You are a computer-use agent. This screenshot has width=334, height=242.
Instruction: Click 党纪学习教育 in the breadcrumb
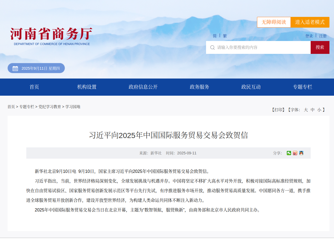50,107
